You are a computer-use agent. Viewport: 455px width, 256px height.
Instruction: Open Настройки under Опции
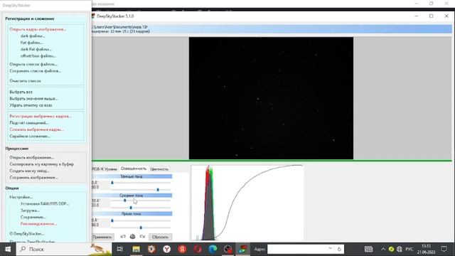coord(21,197)
